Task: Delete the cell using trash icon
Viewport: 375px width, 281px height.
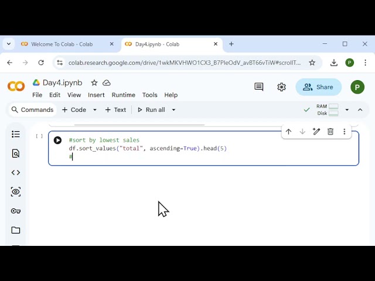Action: [x=330, y=131]
